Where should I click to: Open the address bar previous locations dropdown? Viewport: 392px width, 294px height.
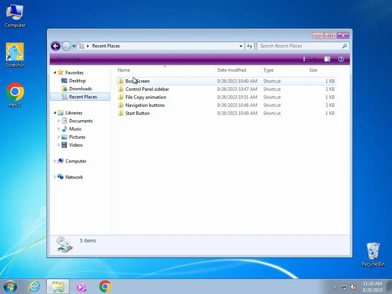[241, 46]
